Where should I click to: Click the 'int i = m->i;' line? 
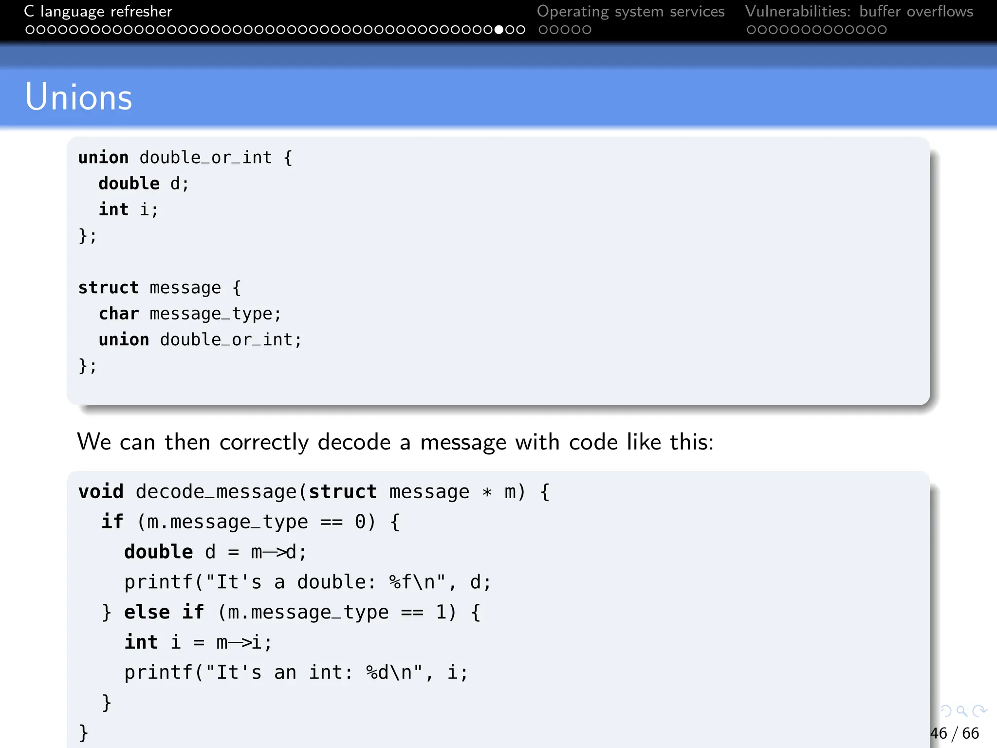tap(198, 642)
